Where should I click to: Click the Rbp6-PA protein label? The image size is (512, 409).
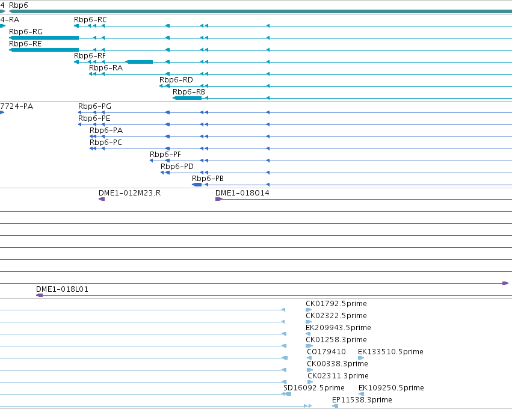106,131
